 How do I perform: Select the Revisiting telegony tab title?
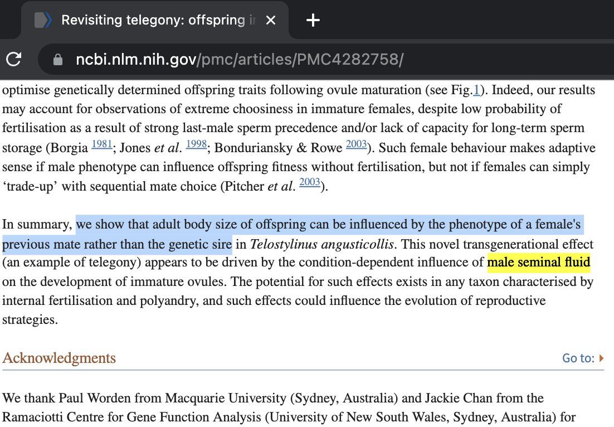coord(153,21)
